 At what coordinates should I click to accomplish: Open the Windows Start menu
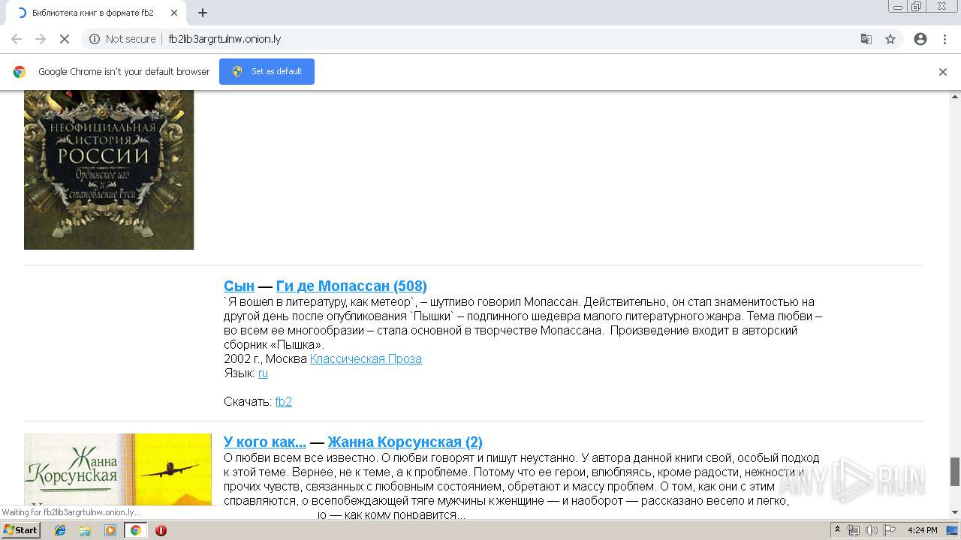pos(20,530)
